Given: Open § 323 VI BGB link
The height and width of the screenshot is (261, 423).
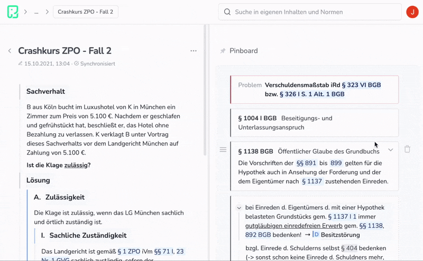Looking at the screenshot, I should [361, 85].
